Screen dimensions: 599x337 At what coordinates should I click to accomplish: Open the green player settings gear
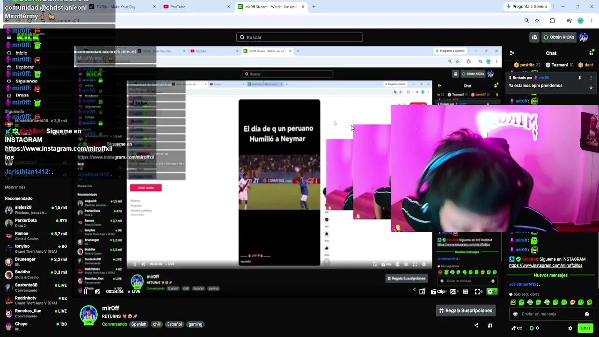click(x=490, y=292)
